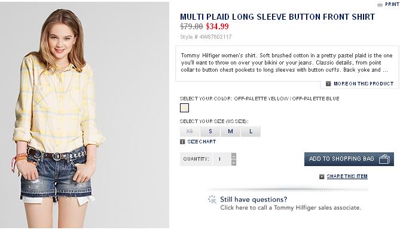Decrease quantity with the down arrow
This screenshot has height=230, width=400.
pyautogui.click(x=234, y=162)
